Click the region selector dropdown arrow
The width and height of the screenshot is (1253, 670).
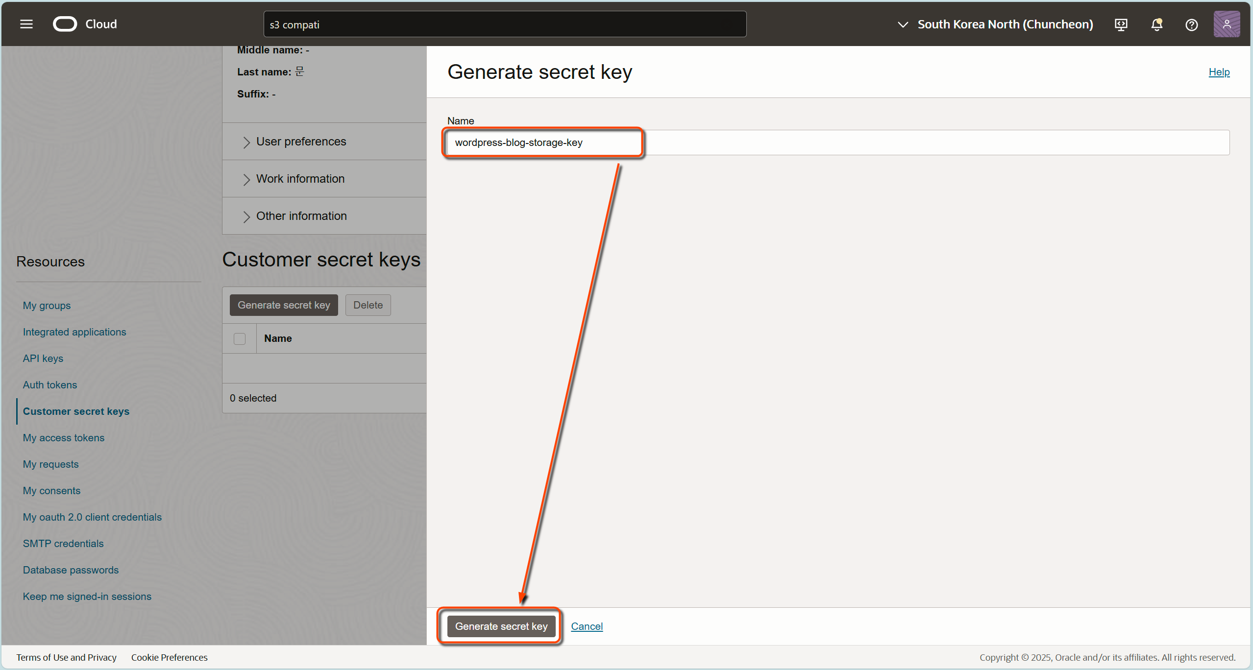coord(903,24)
